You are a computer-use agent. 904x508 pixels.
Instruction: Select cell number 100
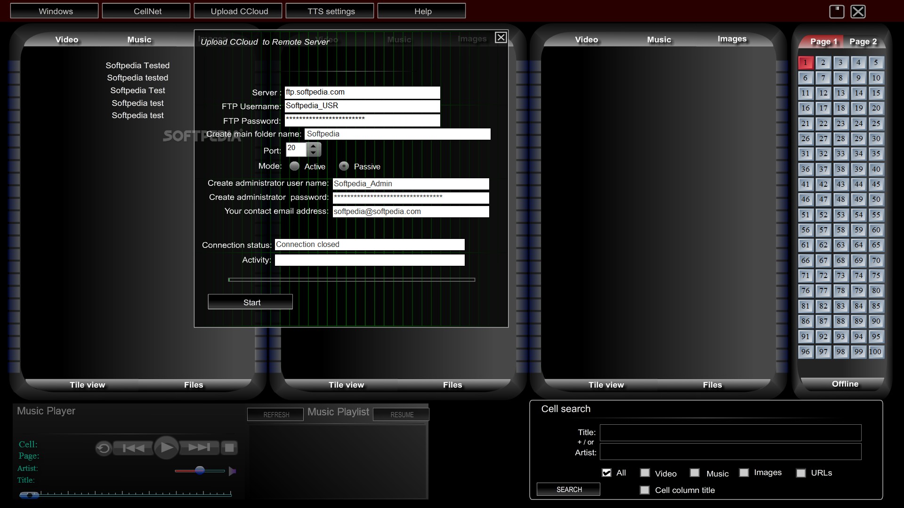tap(876, 352)
